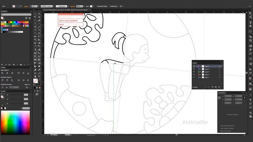Click Layer 3 name in Layers panel
253x142 pixels.
tap(207, 72)
